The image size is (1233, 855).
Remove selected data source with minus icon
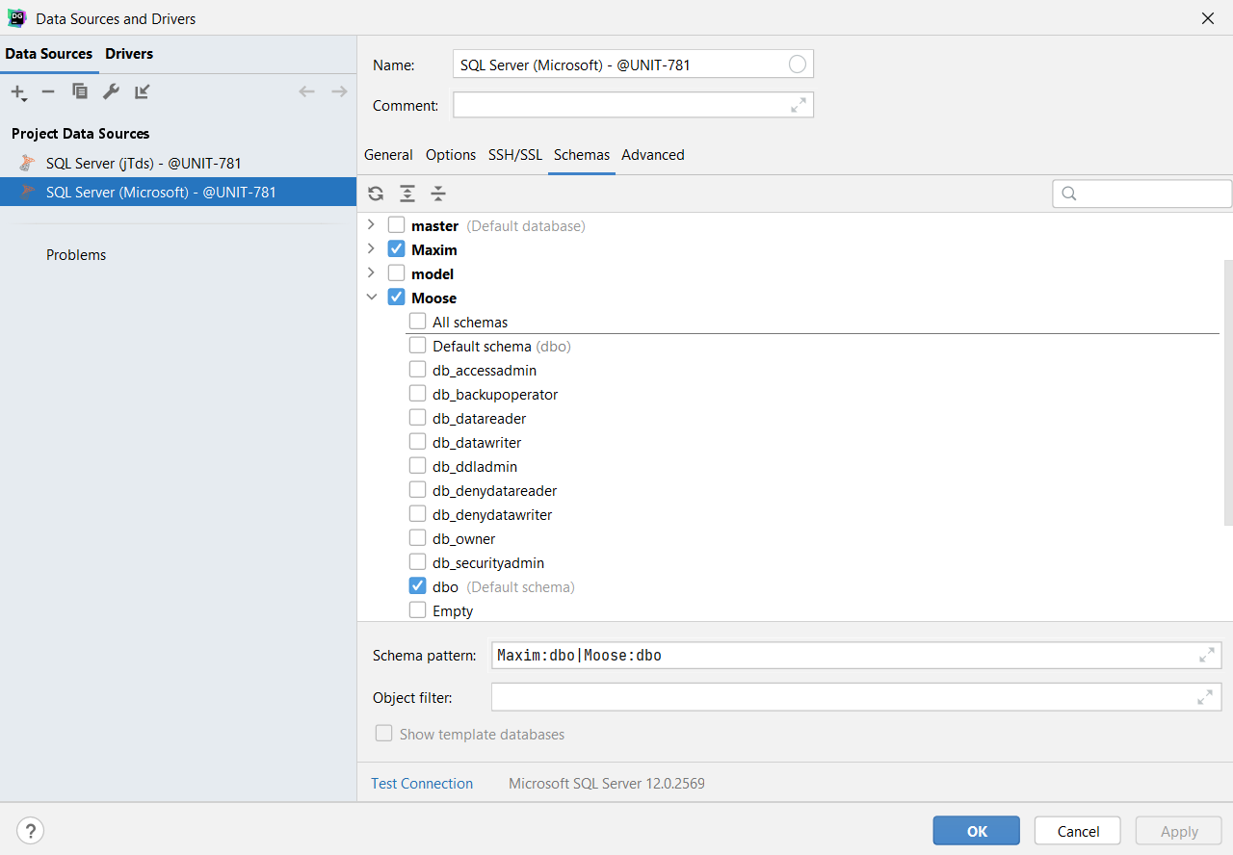[48, 91]
